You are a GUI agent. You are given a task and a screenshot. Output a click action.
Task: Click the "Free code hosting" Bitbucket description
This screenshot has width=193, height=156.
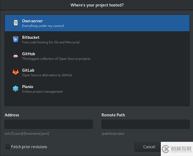pos(51,42)
